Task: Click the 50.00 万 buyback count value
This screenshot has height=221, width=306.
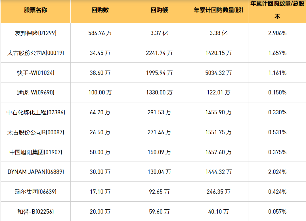Action: tap(100, 152)
